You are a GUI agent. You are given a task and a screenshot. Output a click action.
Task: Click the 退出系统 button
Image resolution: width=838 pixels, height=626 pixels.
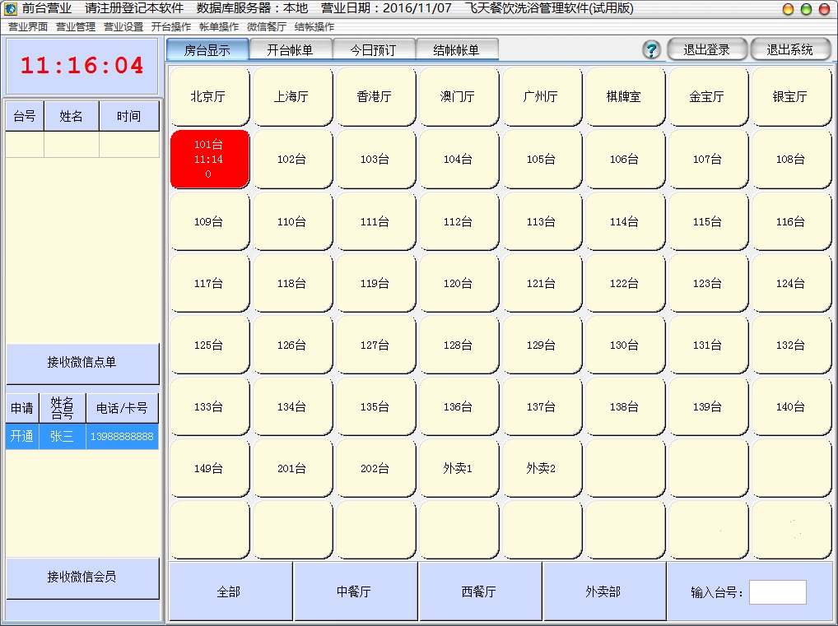789,49
